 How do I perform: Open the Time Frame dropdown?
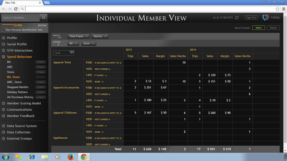[78, 36]
